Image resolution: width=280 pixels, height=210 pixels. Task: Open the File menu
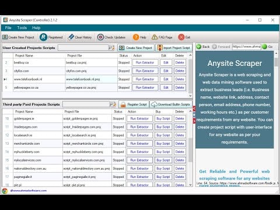8,28
